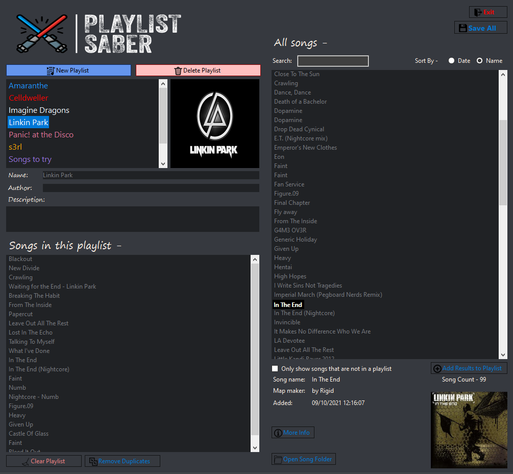The height and width of the screenshot is (474, 513).
Task: Click the Linkin Park playlist cover image
Action: [x=215, y=124]
